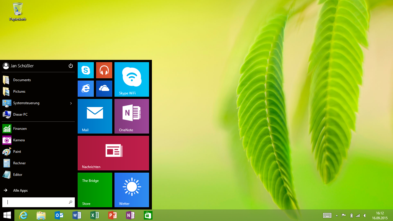Click the Editor notepad icon
Screen dimensions: 393x221
pos(7,175)
